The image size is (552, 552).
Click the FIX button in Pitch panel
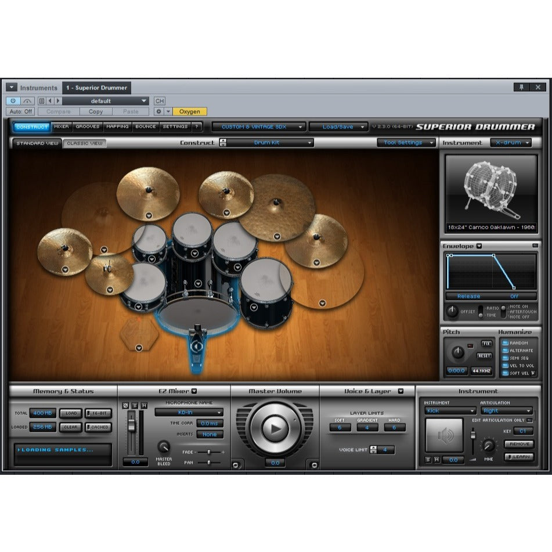click(486, 342)
